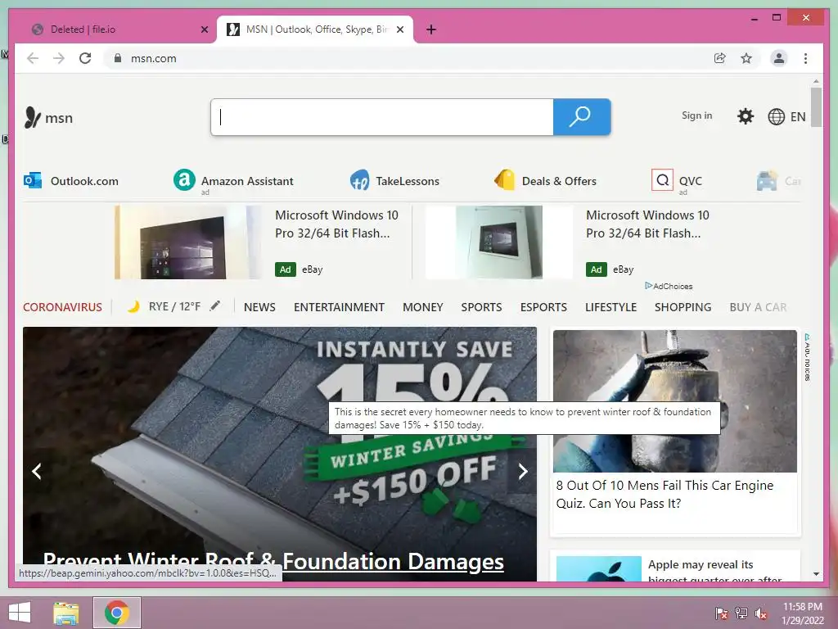Open the BUY A CAR section
This screenshot has width=838, height=629.
[758, 307]
